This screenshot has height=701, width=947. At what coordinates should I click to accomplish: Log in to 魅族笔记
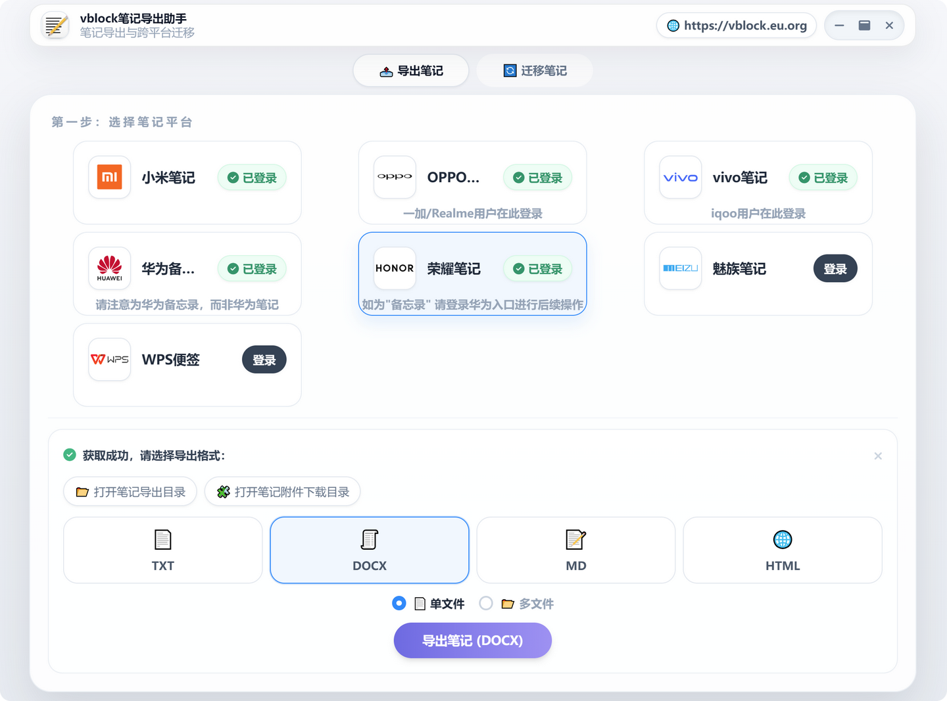coord(835,268)
